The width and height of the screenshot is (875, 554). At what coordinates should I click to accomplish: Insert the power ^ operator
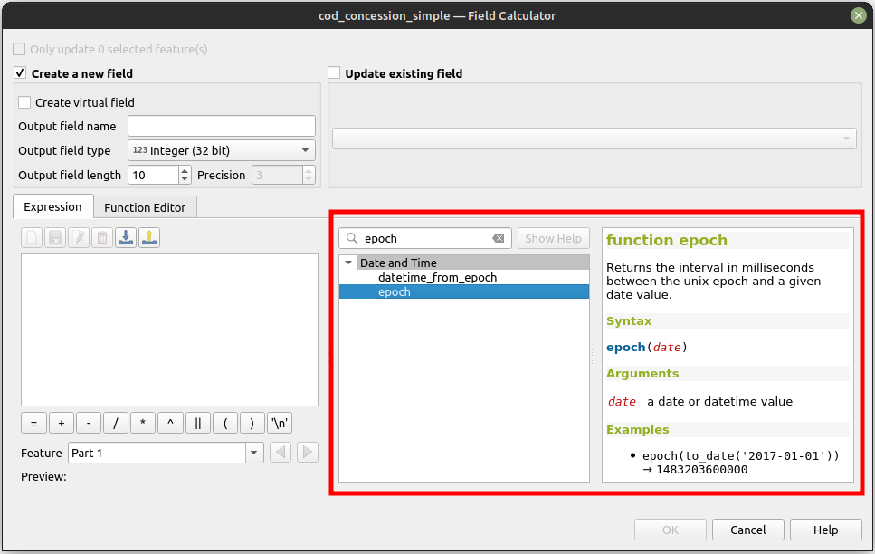tap(170, 424)
